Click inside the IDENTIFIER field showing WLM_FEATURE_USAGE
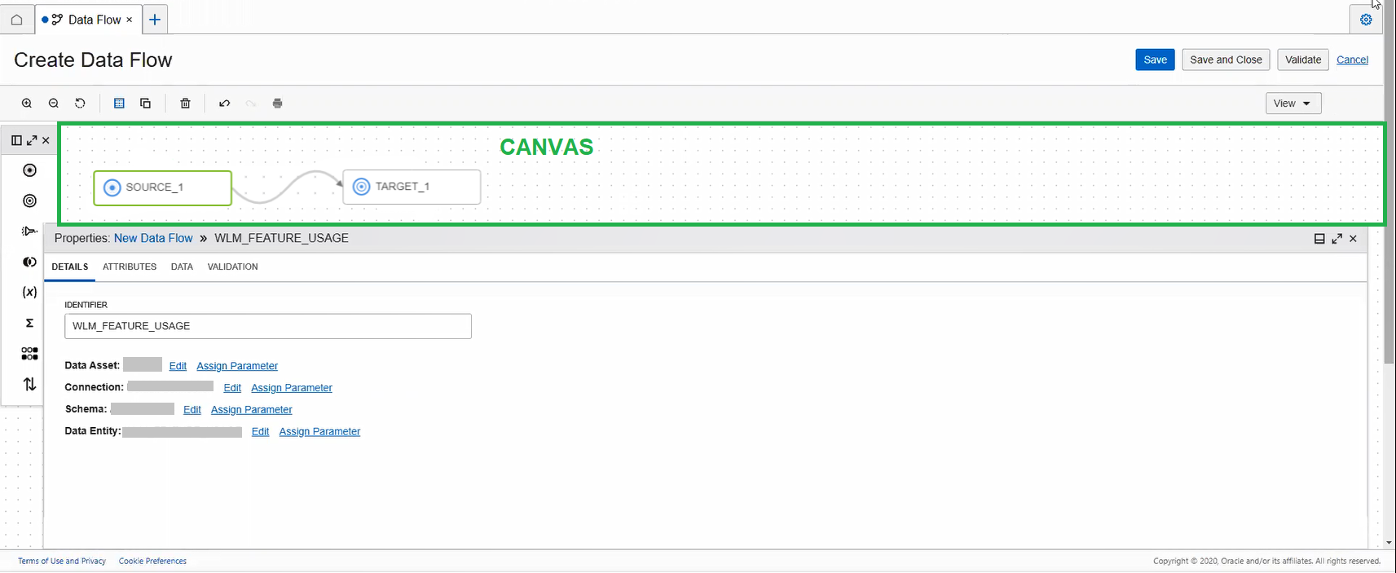 coord(267,326)
